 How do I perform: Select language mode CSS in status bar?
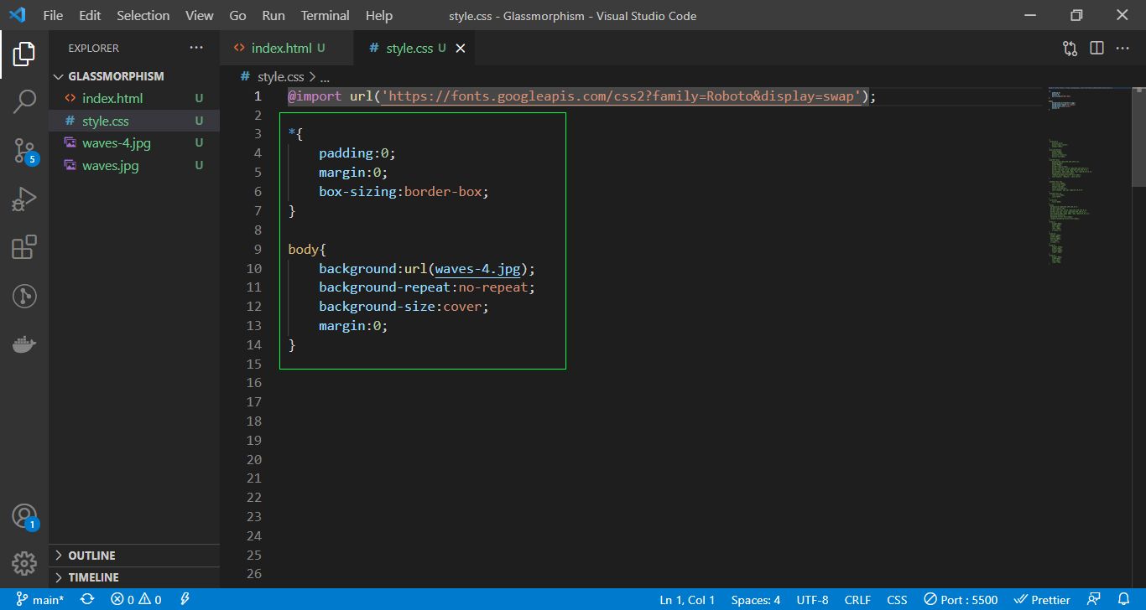pos(897,600)
